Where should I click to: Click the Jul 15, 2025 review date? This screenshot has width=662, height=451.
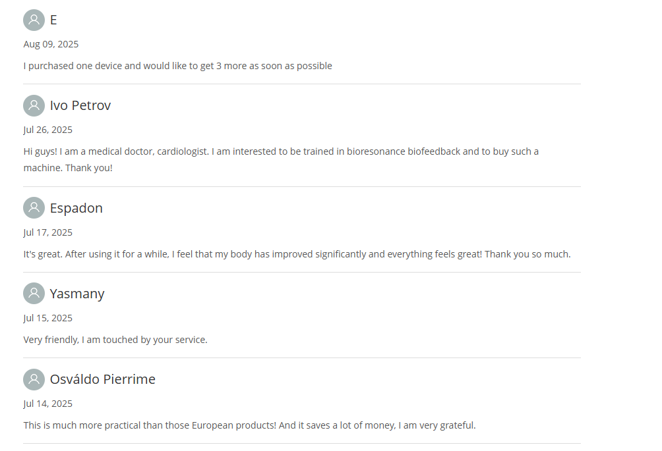[x=48, y=318]
